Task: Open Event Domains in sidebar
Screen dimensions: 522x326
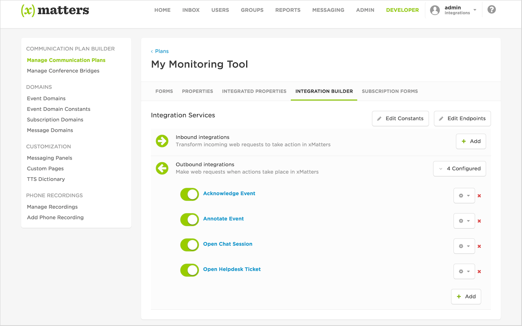Action: coord(46,99)
